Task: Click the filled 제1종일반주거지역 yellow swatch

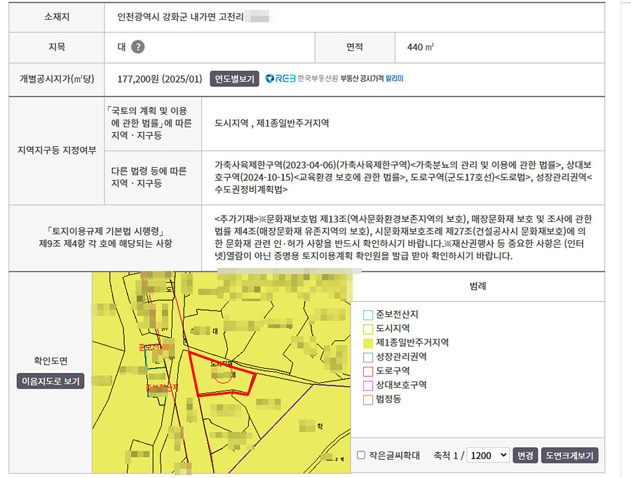Action: (x=368, y=343)
